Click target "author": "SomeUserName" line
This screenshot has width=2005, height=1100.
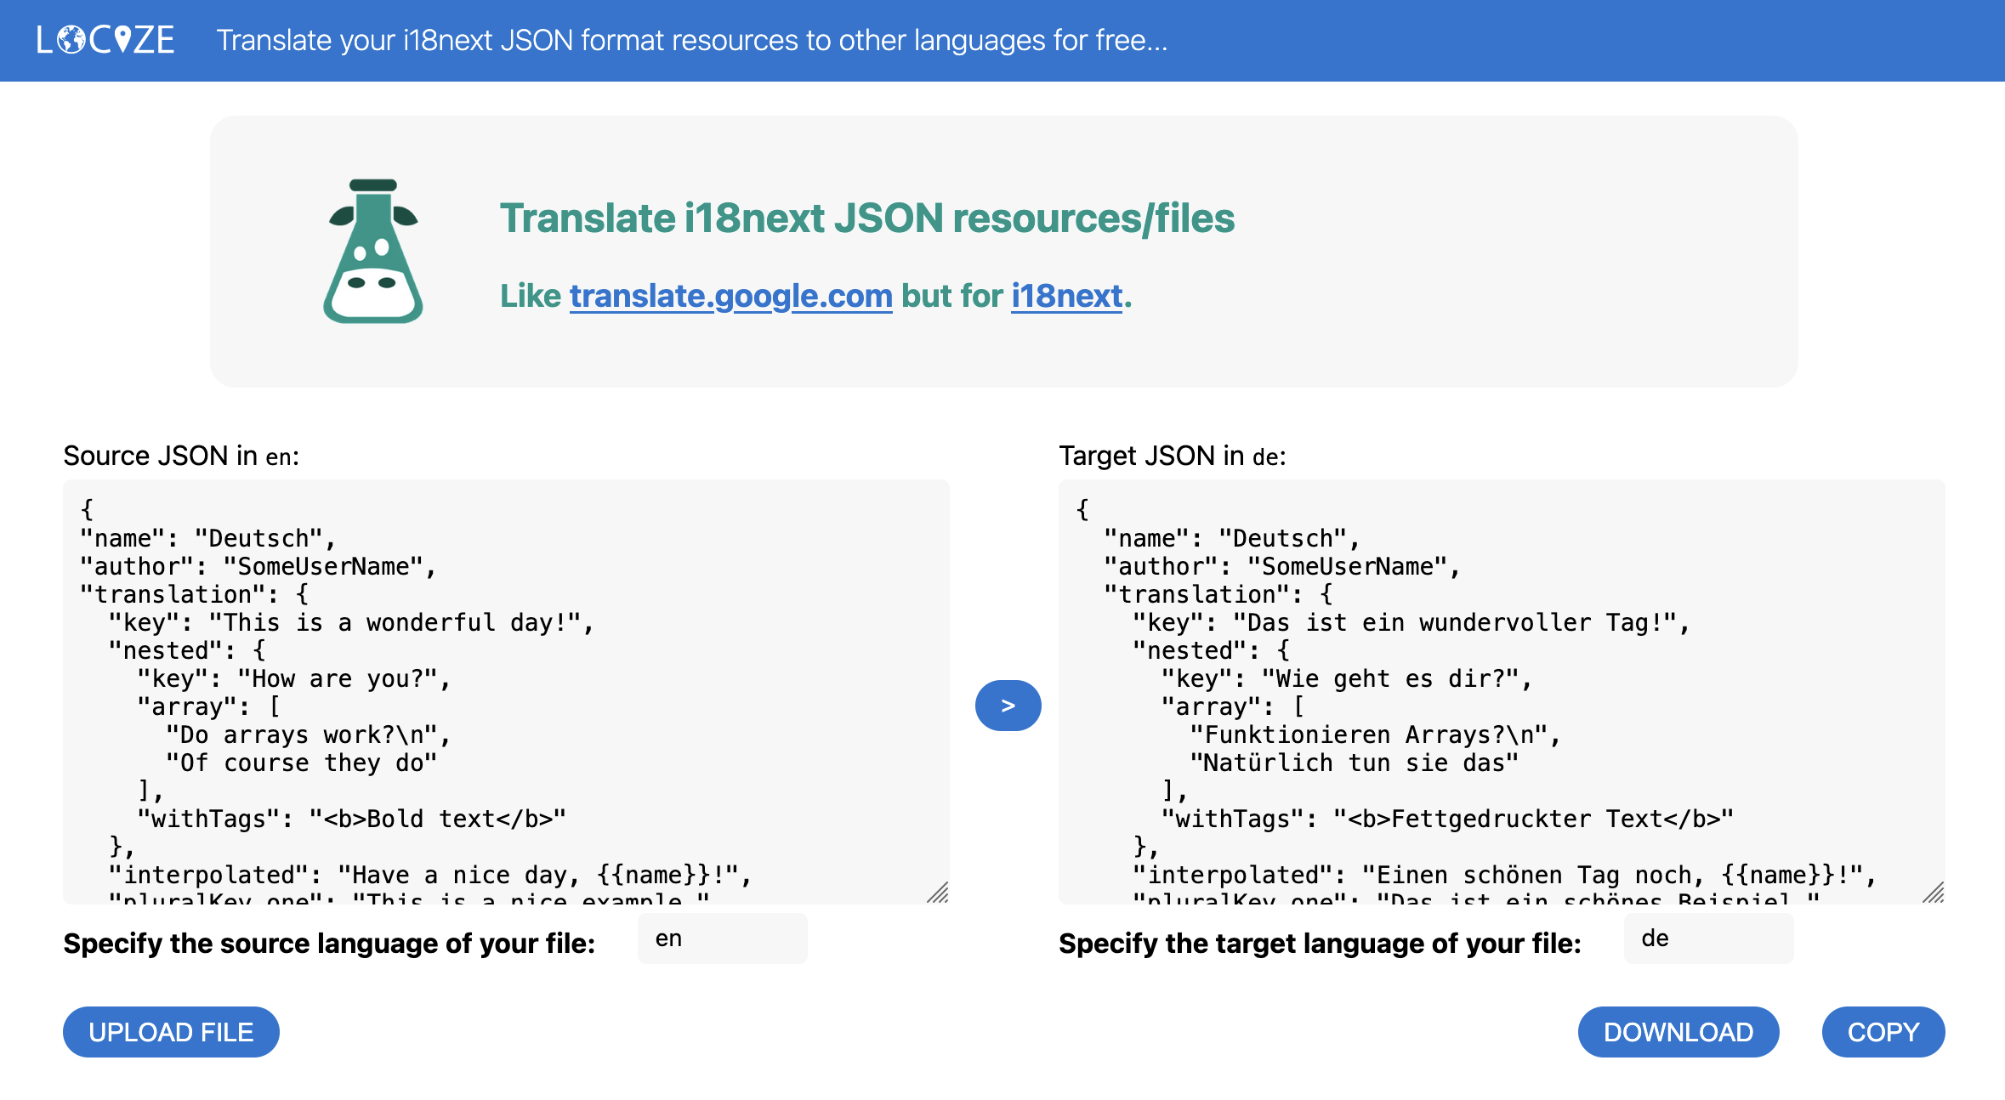(1282, 566)
